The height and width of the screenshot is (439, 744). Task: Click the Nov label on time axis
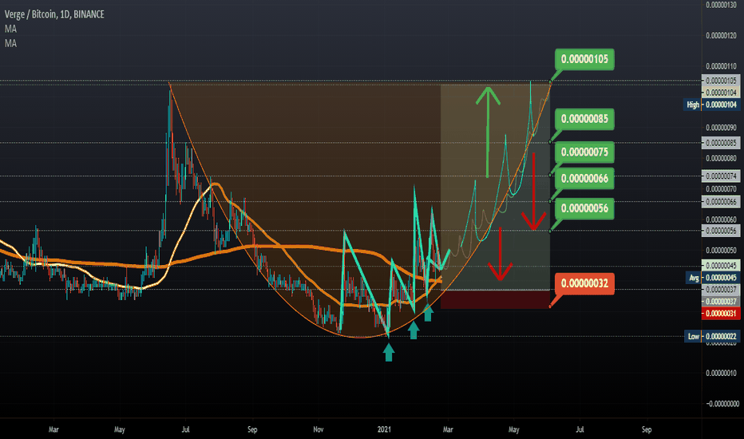pyautogui.click(x=318, y=429)
